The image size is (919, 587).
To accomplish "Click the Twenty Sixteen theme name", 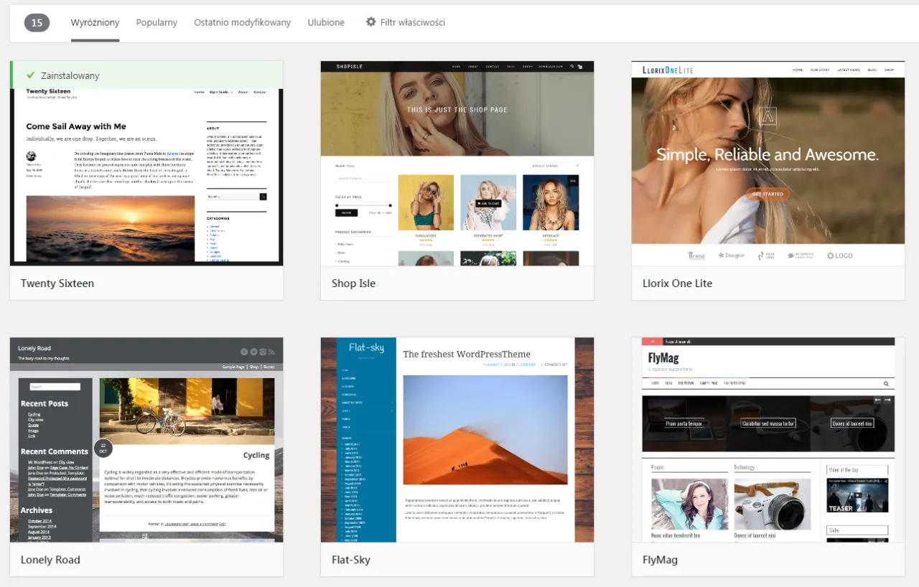I will click(x=57, y=283).
